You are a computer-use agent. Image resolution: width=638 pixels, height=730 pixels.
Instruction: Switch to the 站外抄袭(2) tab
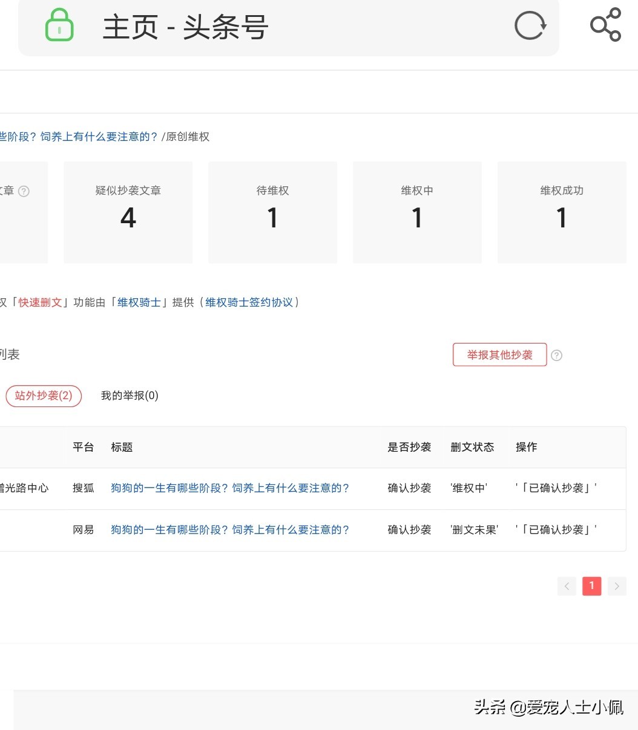[44, 396]
